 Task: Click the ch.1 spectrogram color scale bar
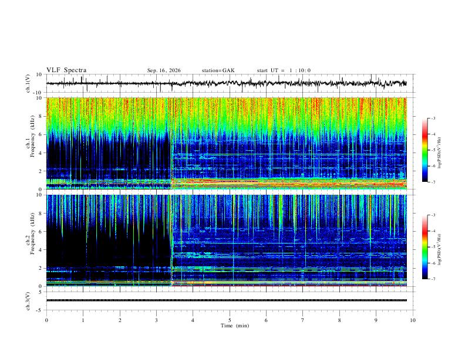tap(424, 150)
